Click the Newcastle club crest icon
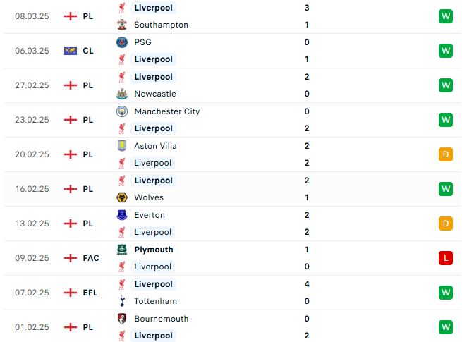This screenshot has height=342, width=462. (122, 94)
